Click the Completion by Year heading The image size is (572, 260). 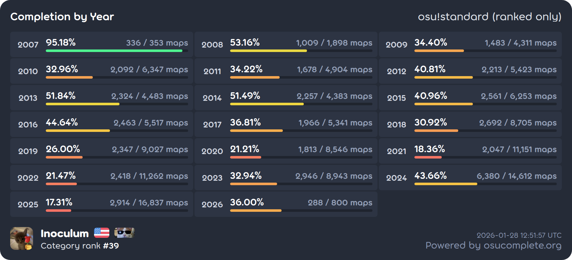point(62,16)
